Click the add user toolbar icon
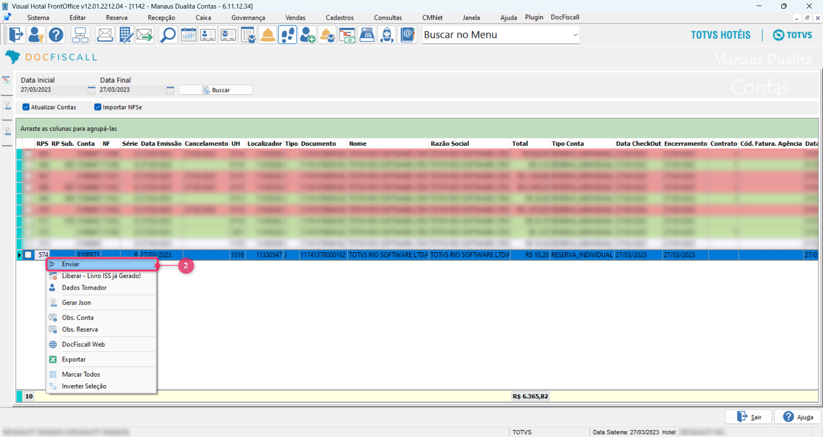Viewport: 823px width, 437px height. [307, 35]
